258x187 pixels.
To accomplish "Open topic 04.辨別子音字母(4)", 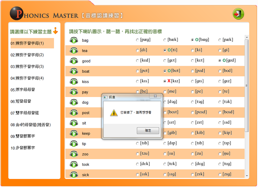I will pos(27,78).
